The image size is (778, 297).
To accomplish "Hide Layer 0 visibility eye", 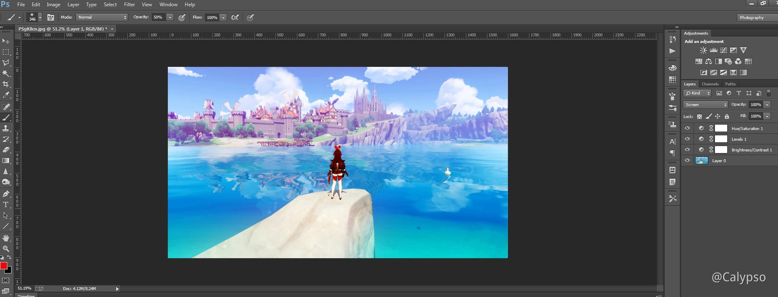I will [x=687, y=160].
